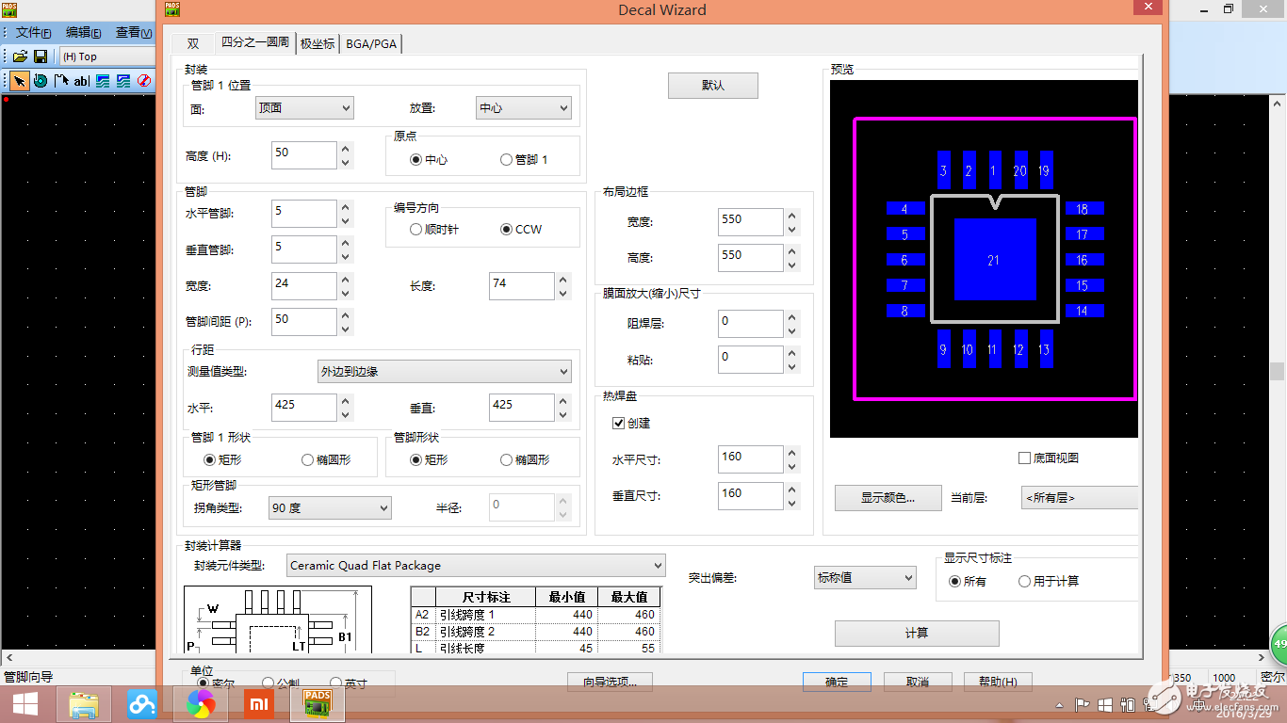Click center thermal pad 21 in preview
1287x723 pixels.
(x=994, y=260)
